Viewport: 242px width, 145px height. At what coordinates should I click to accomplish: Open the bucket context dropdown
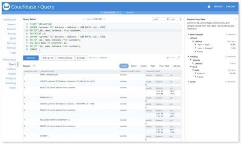pyautogui.click(x=161, y=19)
